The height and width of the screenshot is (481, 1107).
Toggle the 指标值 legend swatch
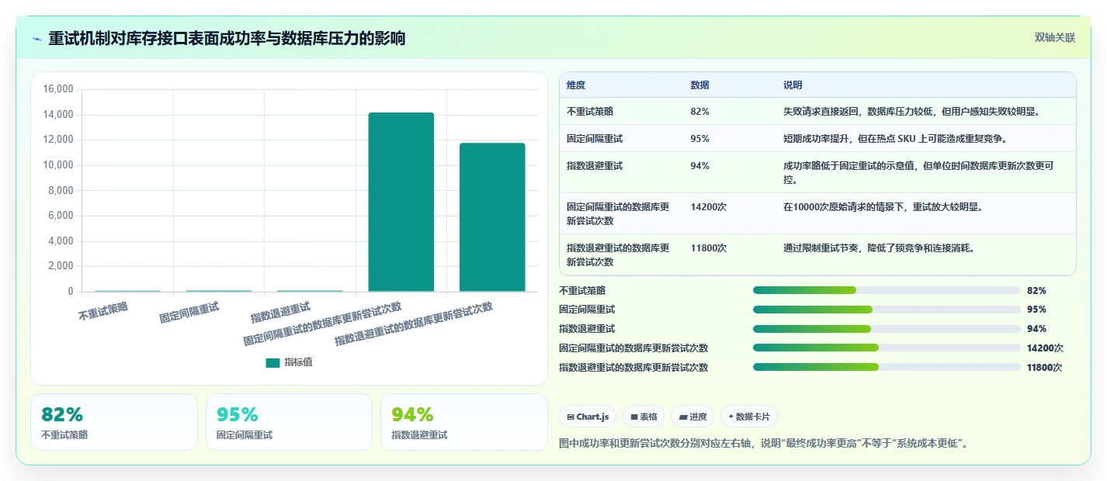tap(272, 362)
